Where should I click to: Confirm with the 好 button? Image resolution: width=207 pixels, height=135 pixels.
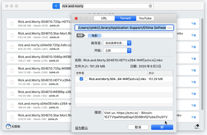pos(162,127)
